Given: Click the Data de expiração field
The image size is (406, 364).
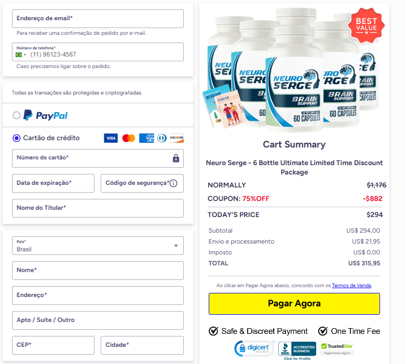Looking at the screenshot, I should click(x=53, y=183).
